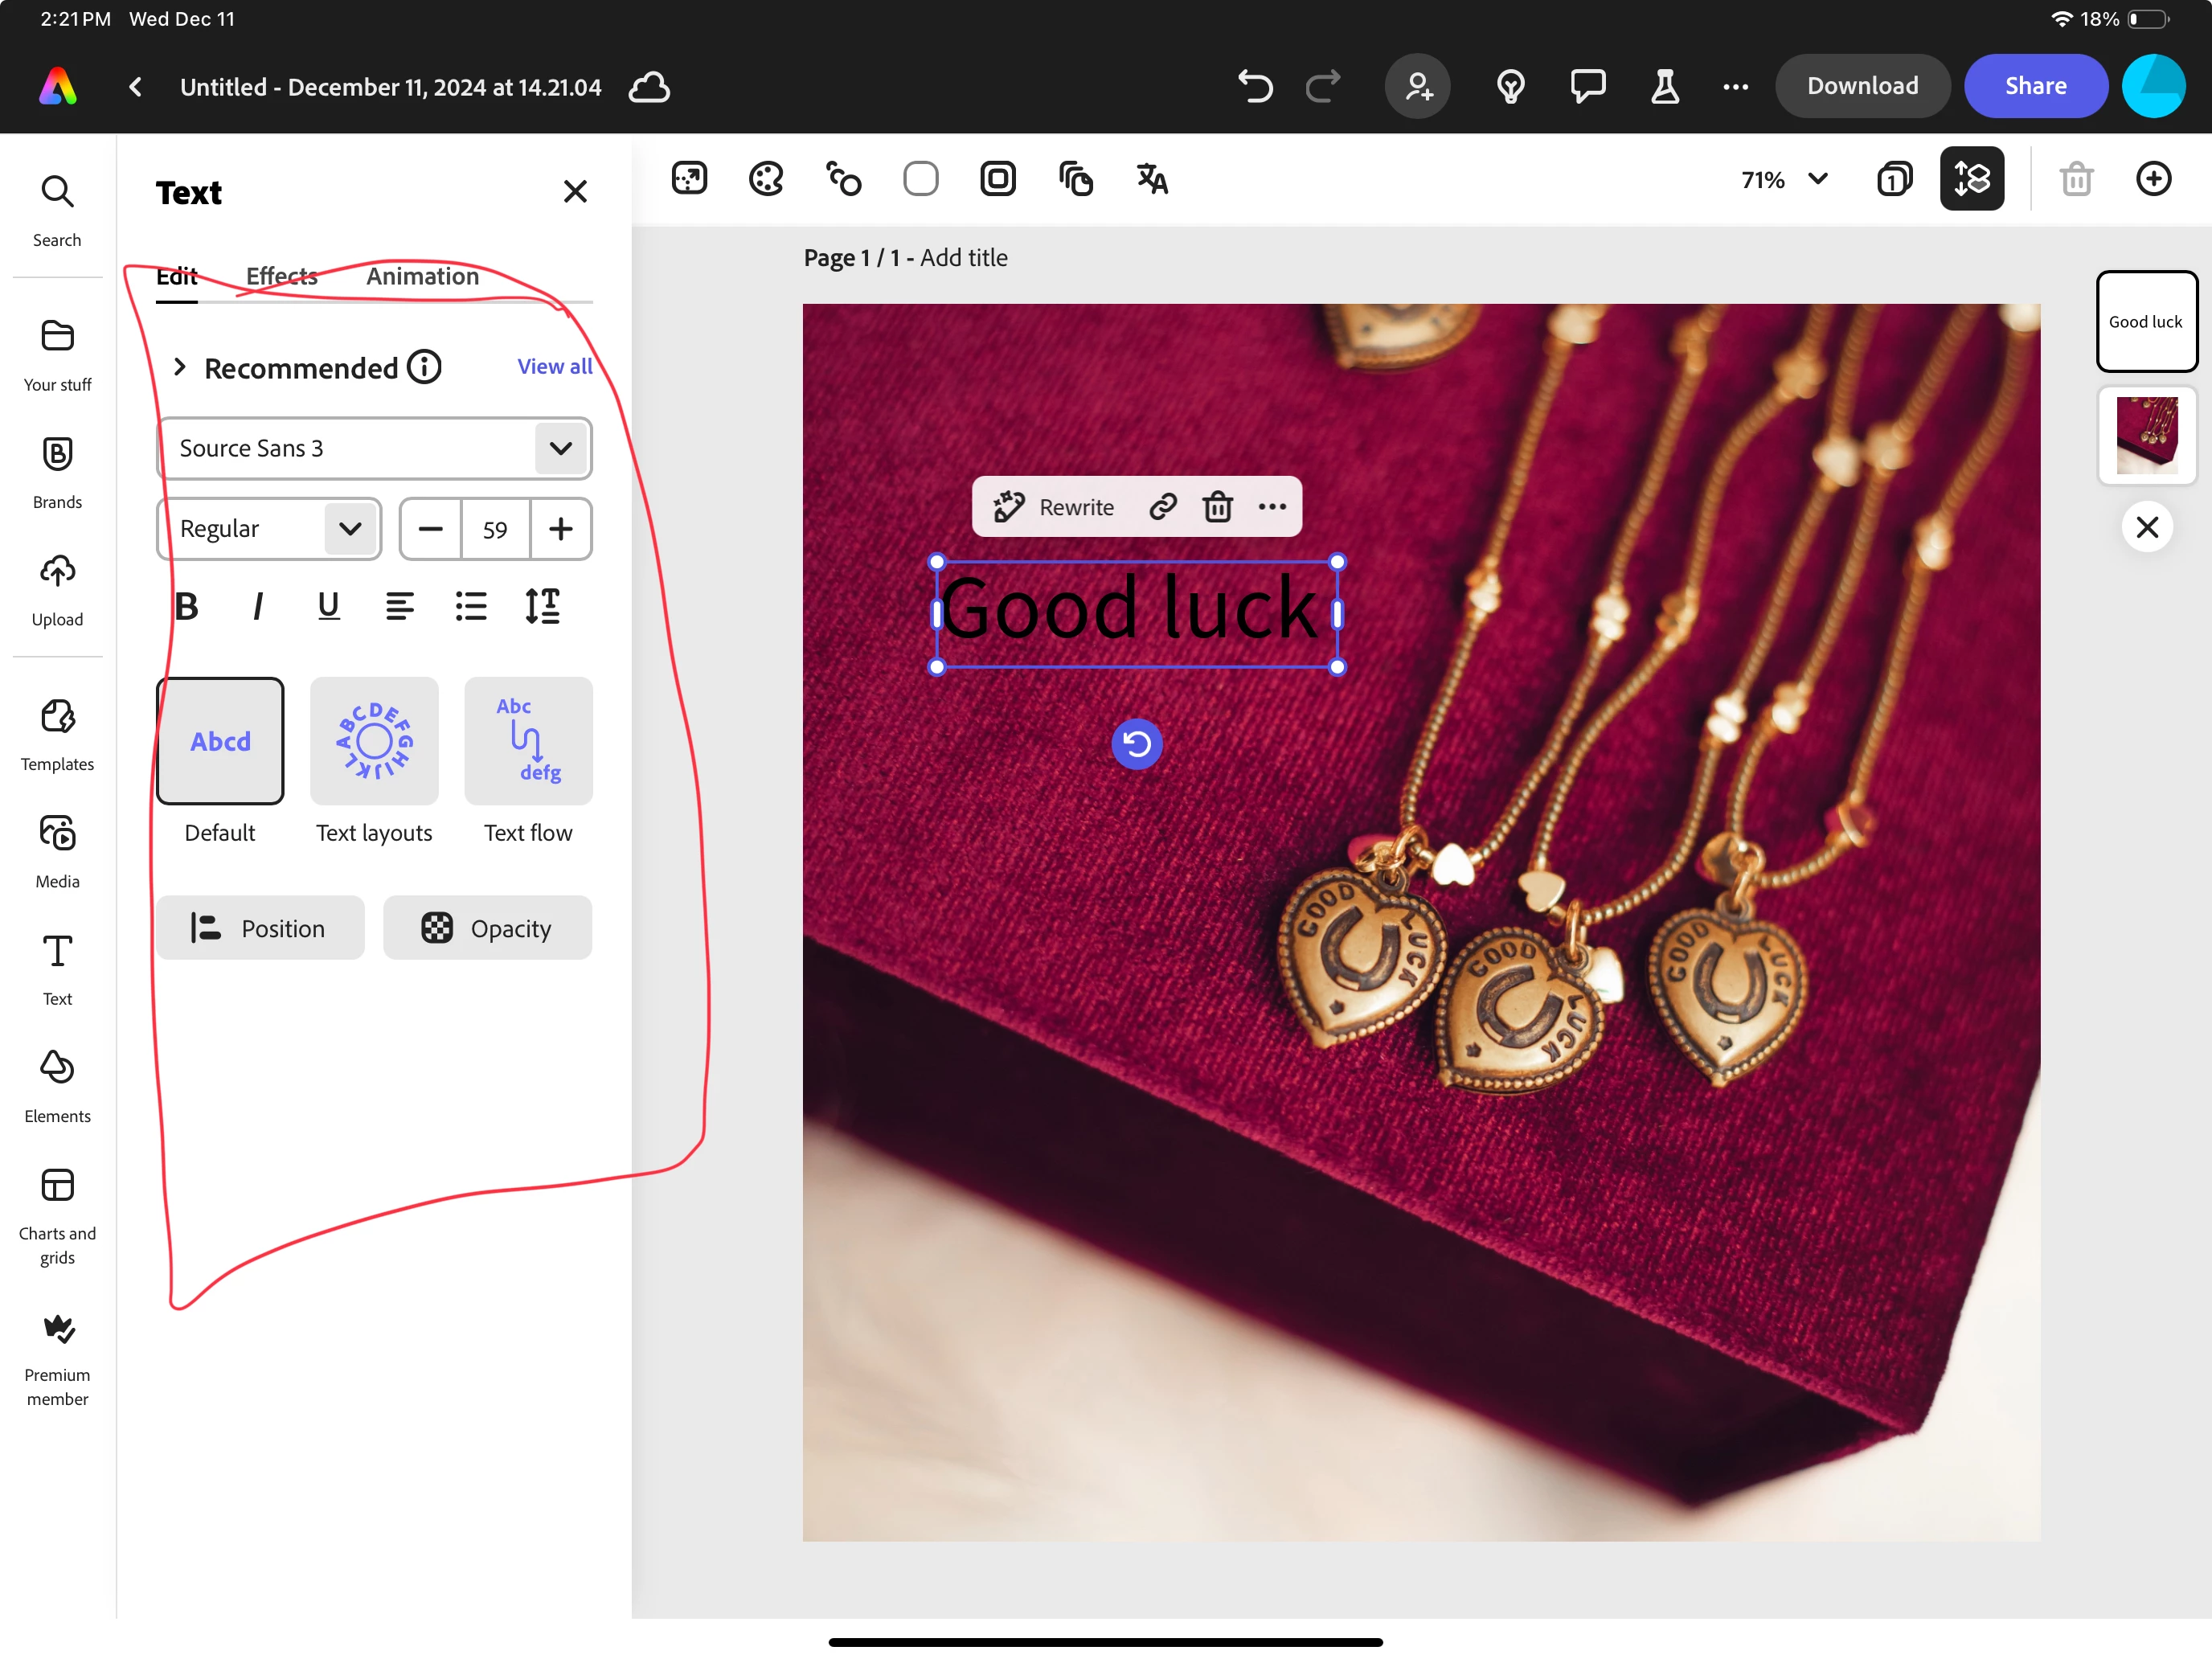2212x1659 pixels.
Task: Delete text using the floating trash icon
Action: 1217,507
